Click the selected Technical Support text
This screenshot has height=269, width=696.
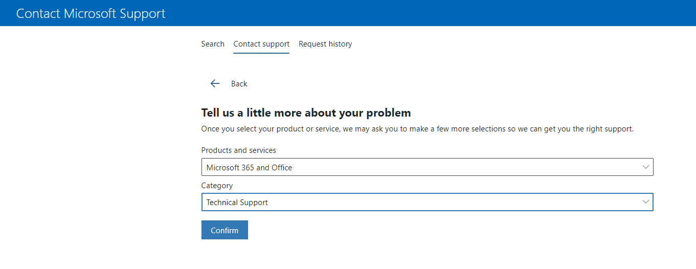tap(237, 203)
